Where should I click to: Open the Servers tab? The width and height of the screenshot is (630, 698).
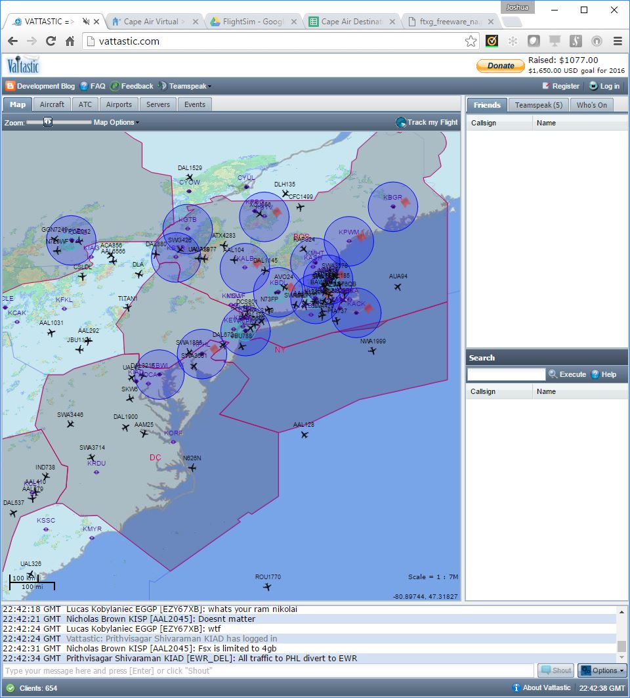tap(158, 104)
